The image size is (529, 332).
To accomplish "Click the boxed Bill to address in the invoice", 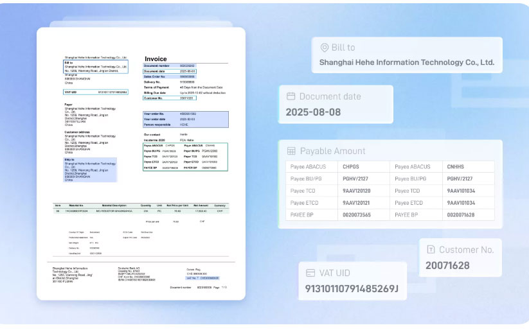I will (96, 67).
